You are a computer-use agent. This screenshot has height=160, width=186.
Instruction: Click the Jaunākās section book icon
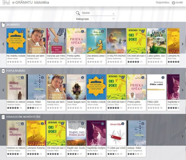(3, 25)
